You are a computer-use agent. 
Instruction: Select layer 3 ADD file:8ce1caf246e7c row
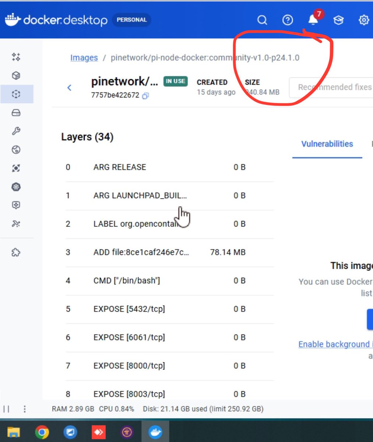(x=170, y=252)
